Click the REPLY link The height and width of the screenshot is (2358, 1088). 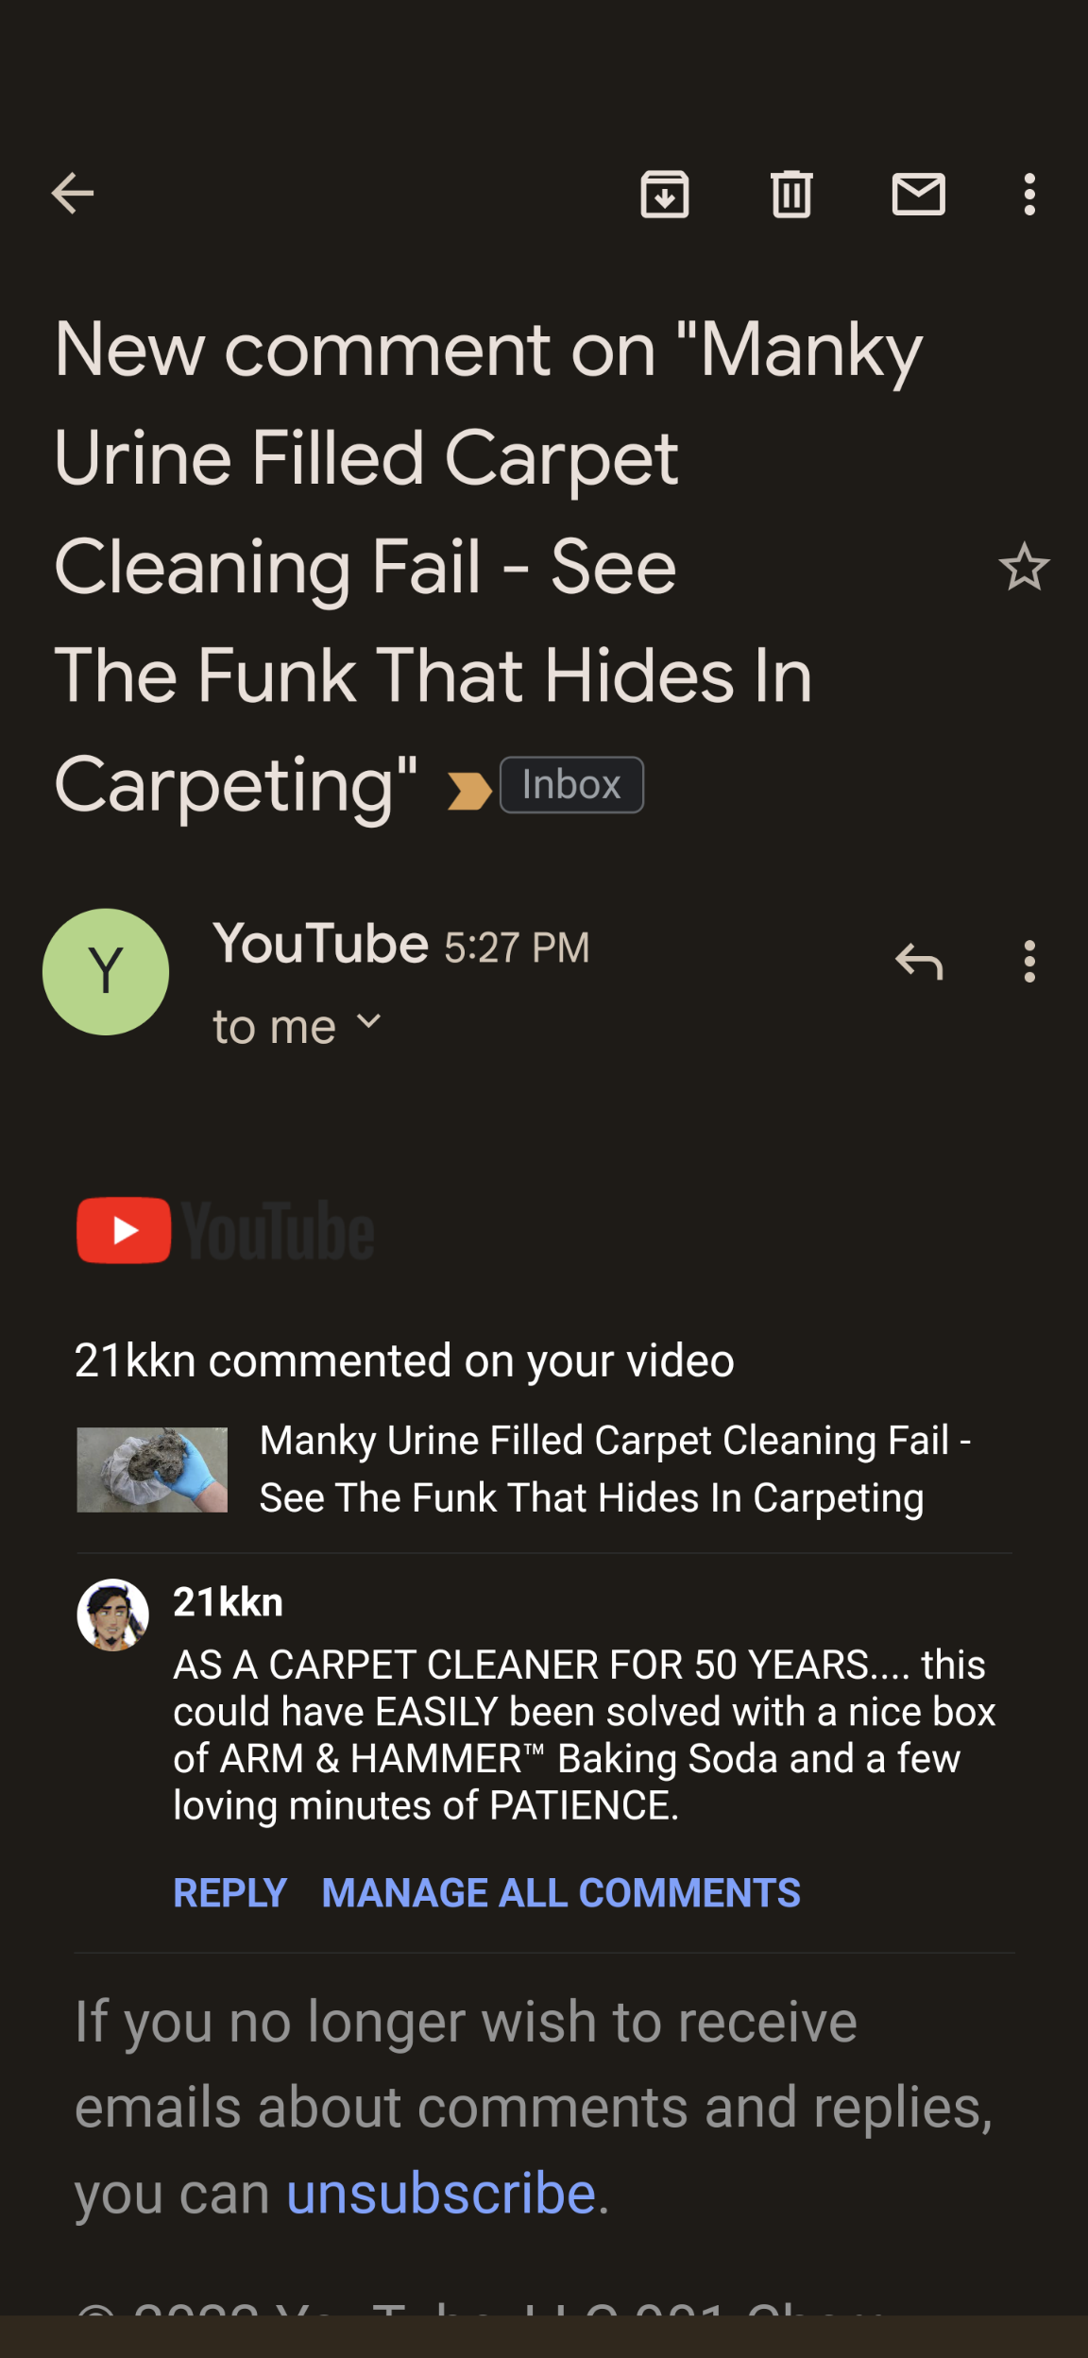pos(229,1892)
